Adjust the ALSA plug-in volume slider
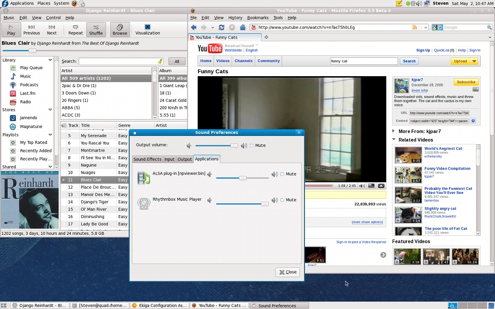 point(242,178)
